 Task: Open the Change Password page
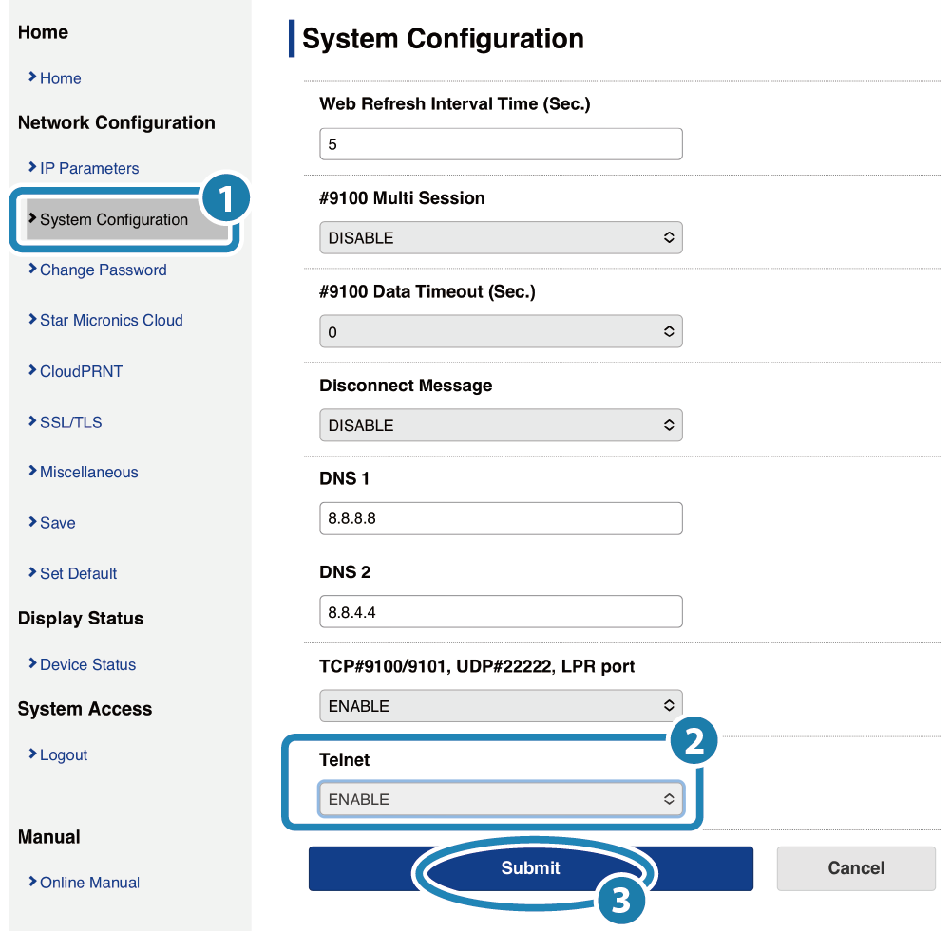[103, 270]
